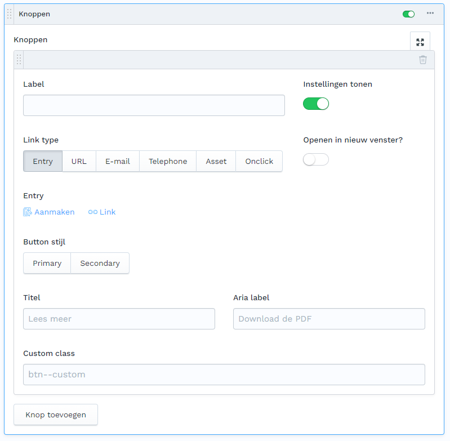This screenshot has height=441, width=450.
Task: Click the fullscreen expand icon
Action: (x=420, y=42)
